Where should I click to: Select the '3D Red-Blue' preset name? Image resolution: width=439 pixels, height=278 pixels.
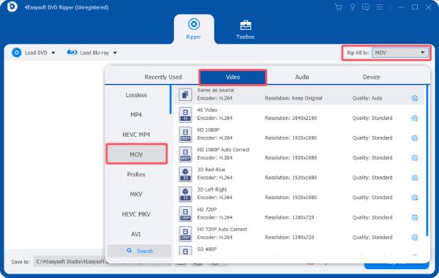tap(211, 170)
